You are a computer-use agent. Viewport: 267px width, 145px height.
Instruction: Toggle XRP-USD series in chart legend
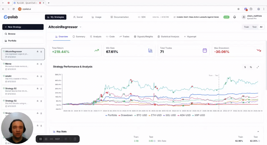(199, 115)
